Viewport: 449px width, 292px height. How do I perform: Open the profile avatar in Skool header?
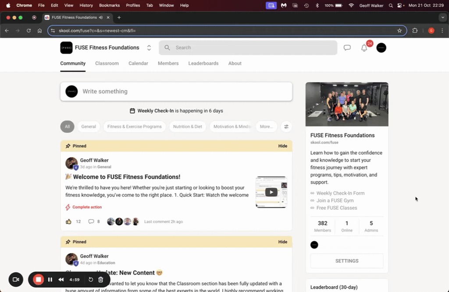381,48
